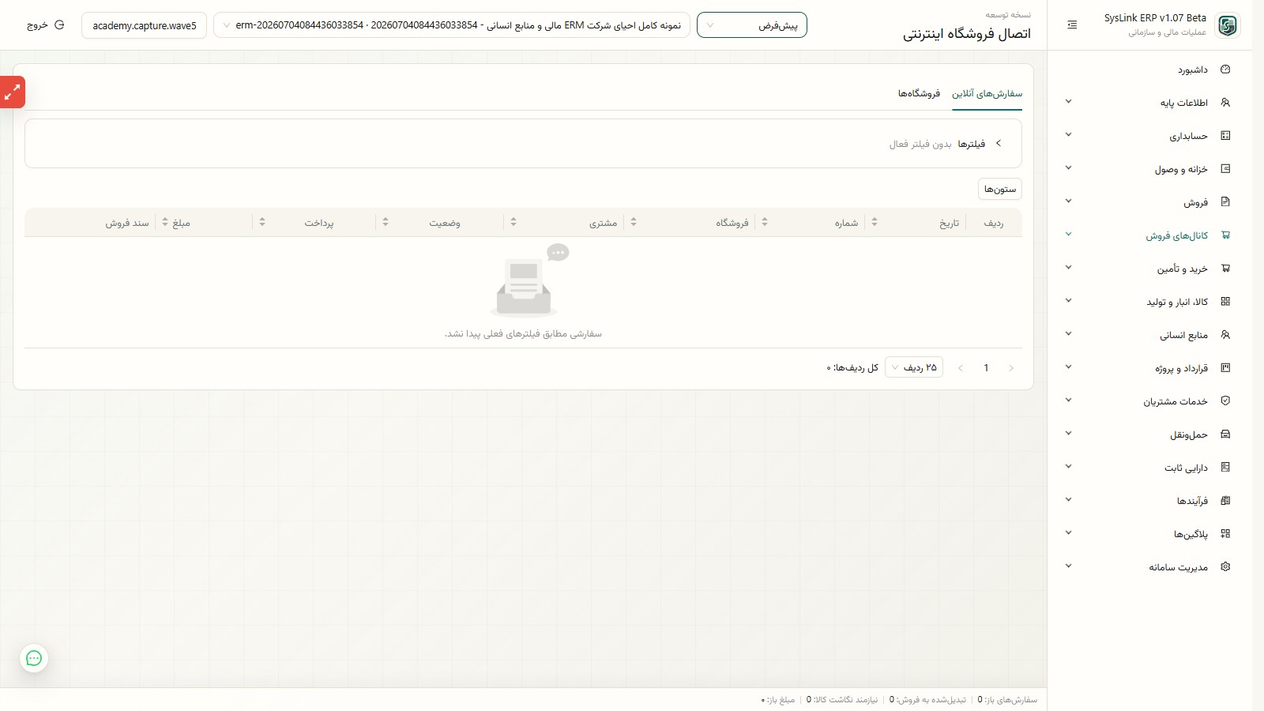This screenshot has width=1264, height=711.
Task: Open the کالا، انبار و تولید menu
Action: click(1149, 302)
